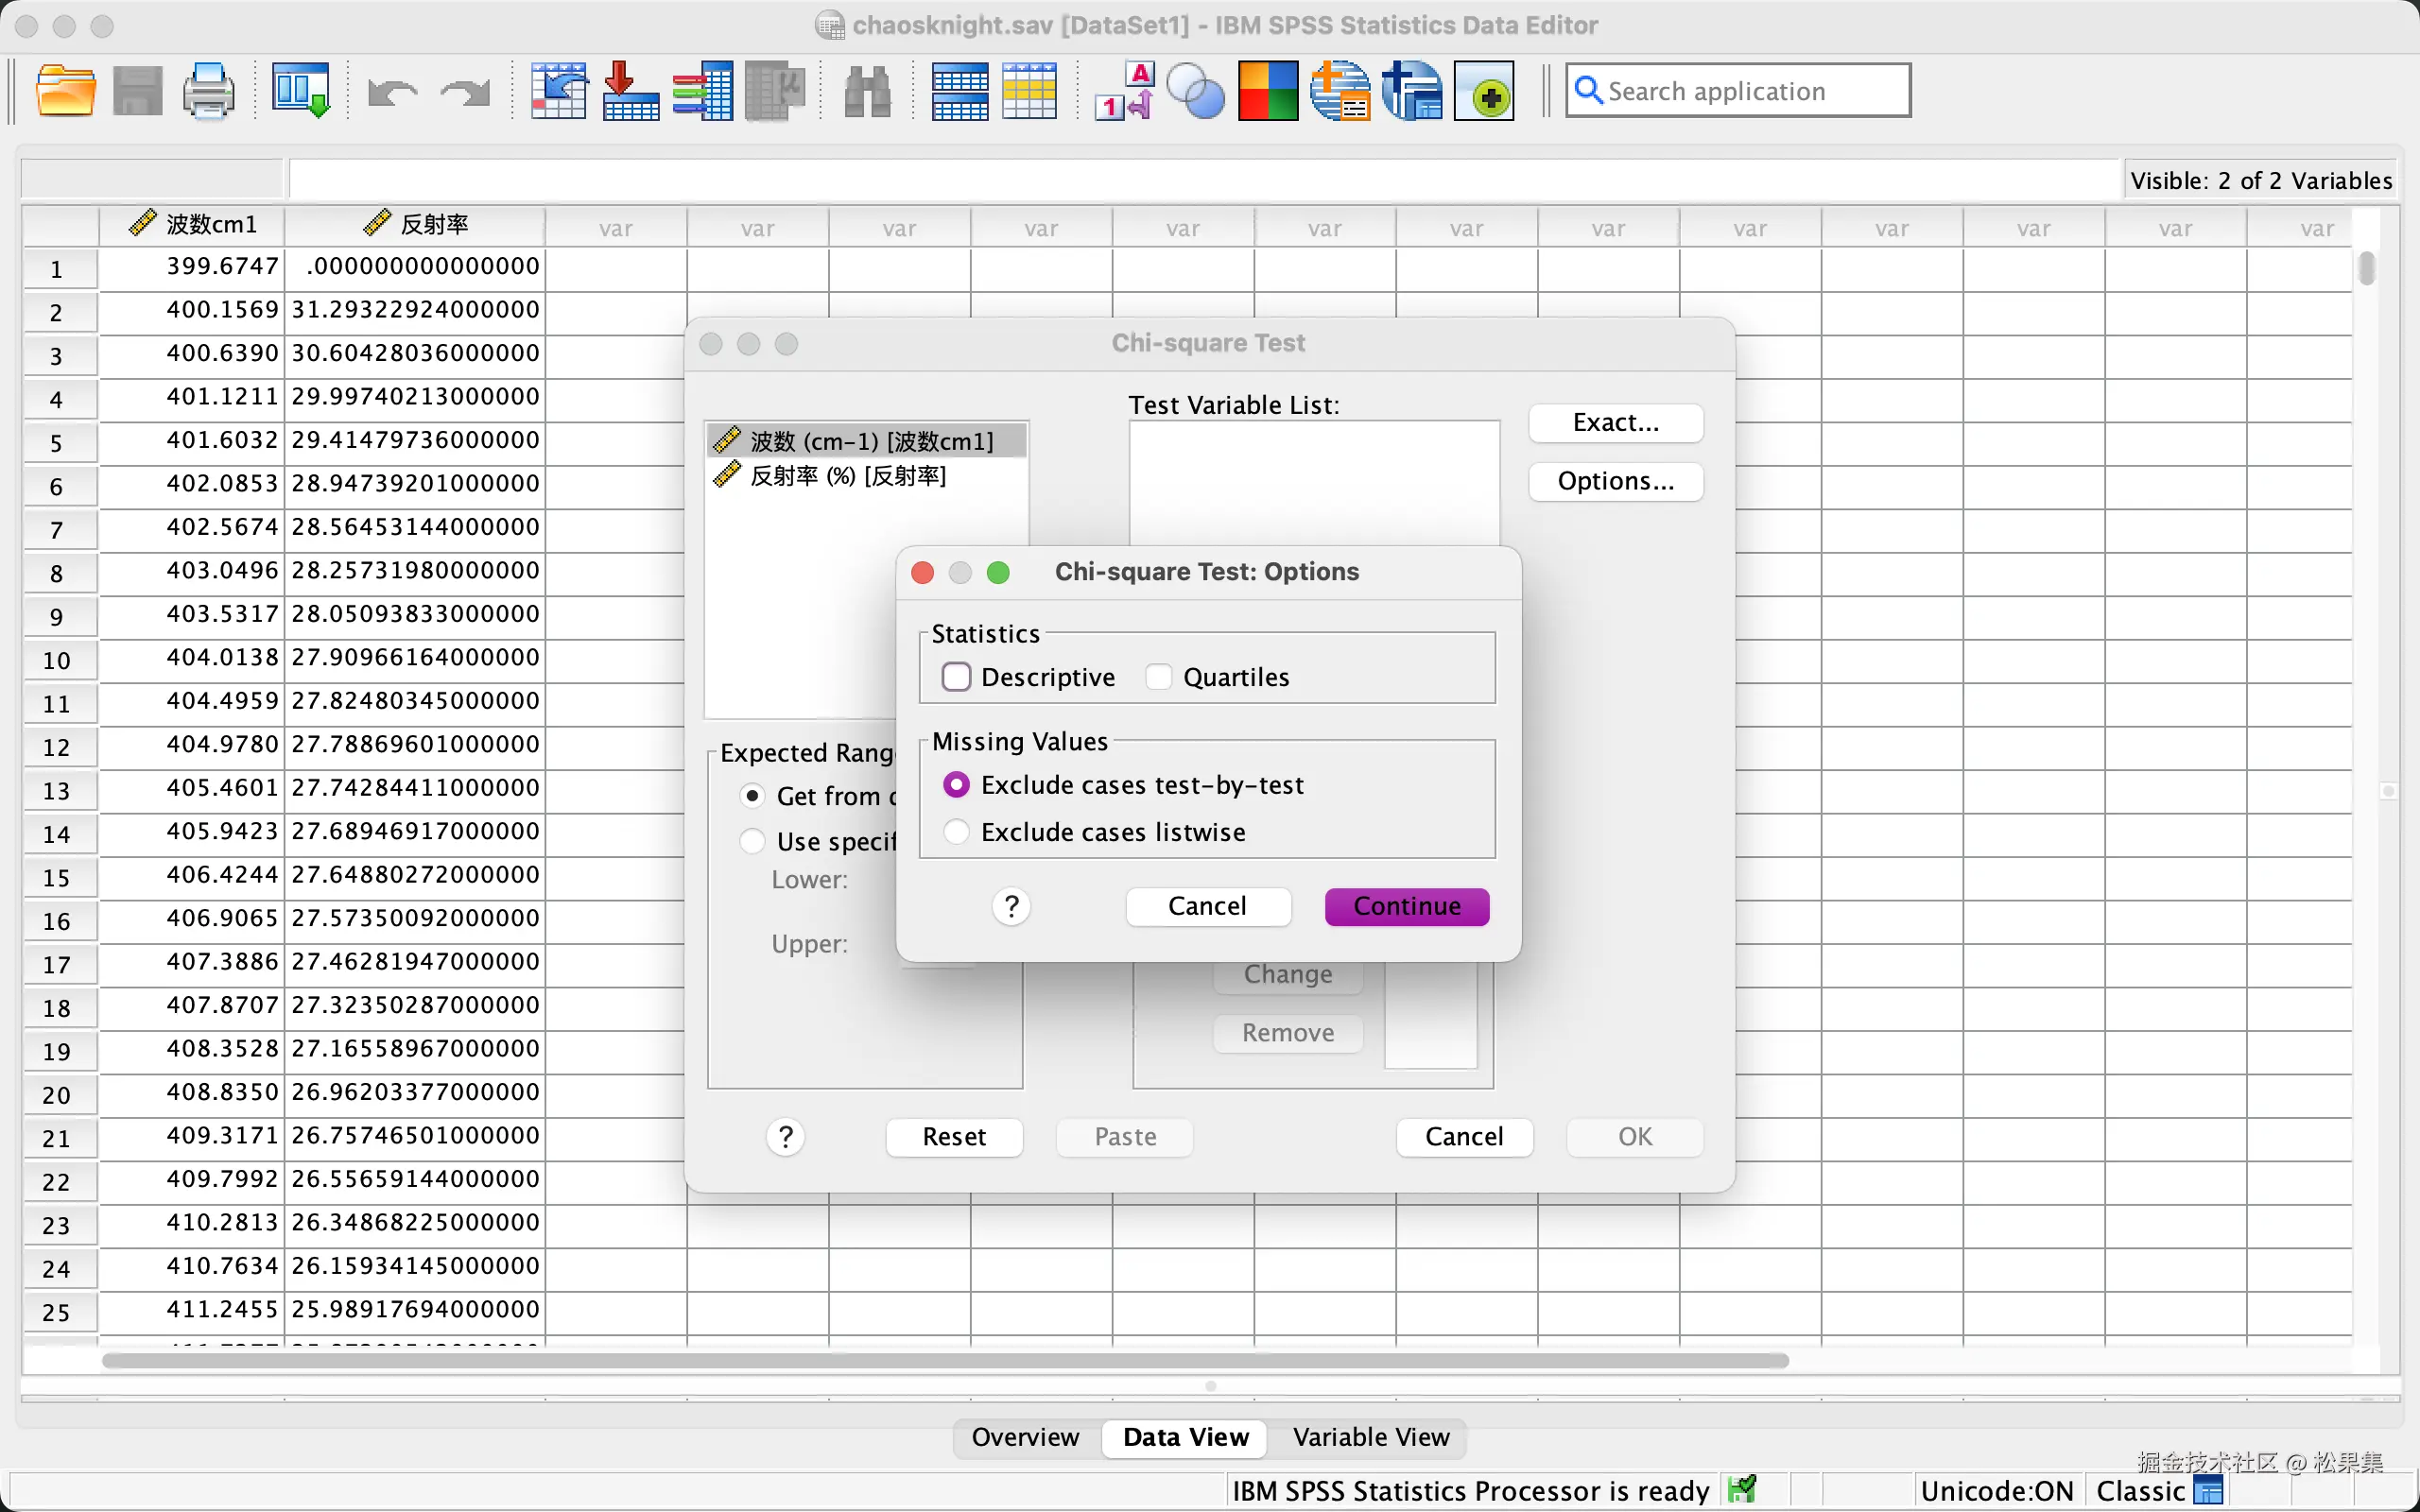Click the horizontal scrollbar below data grid
Viewport: 2420px width, 1512px height.
[945, 1360]
